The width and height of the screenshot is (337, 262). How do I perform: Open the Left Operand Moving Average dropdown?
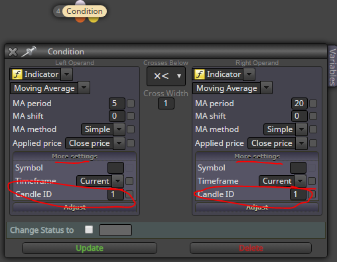[x=84, y=88]
